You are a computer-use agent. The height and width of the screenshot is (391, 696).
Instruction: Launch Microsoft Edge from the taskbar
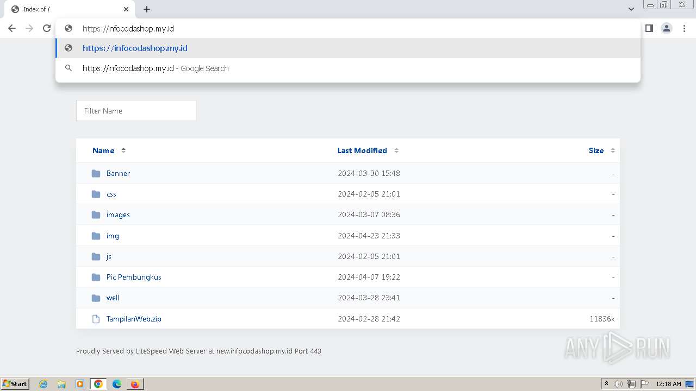(117, 384)
